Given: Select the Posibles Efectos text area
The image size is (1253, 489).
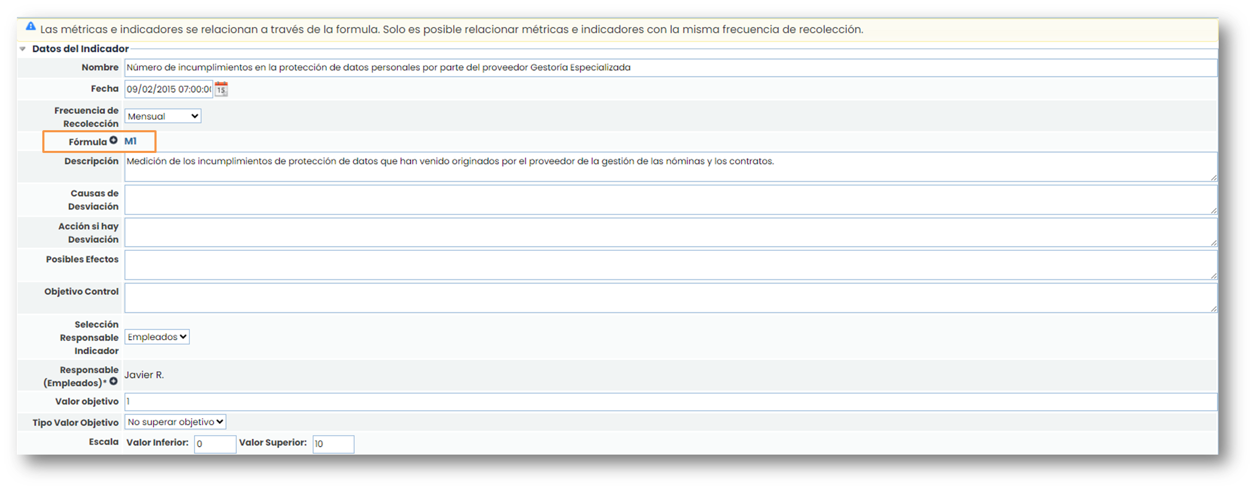Looking at the screenshot, I should point(670,265).
